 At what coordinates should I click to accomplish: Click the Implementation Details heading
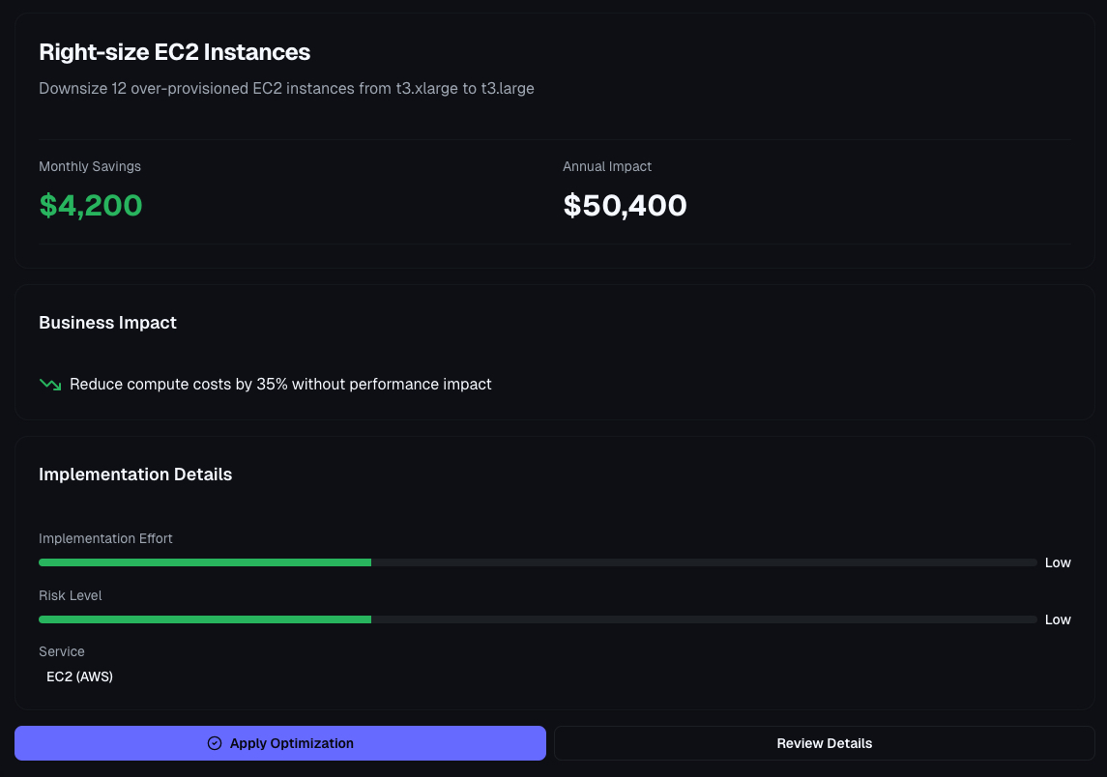(135, 475)
